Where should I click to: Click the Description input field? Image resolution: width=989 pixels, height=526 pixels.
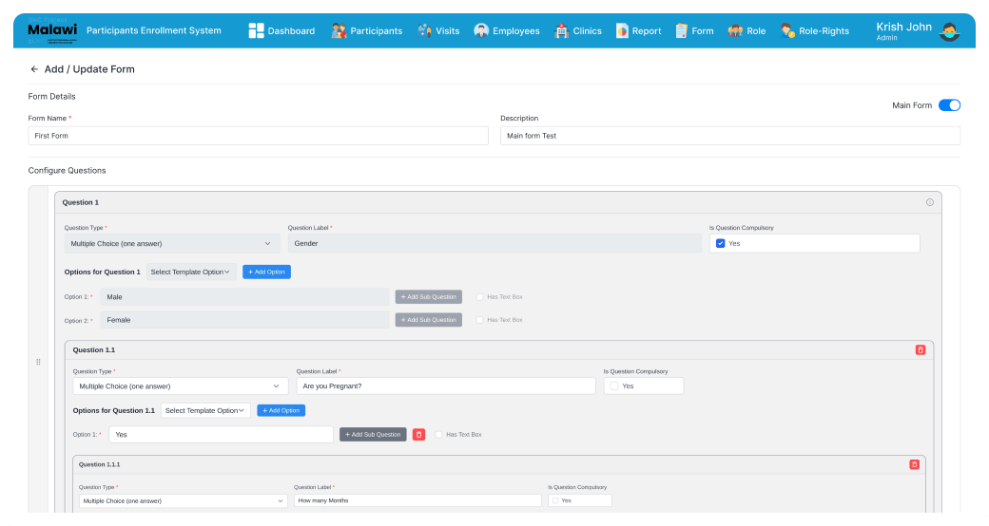[730, 136]
